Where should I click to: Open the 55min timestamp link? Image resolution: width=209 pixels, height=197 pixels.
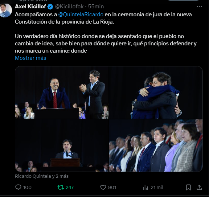[x=96, y=7]
